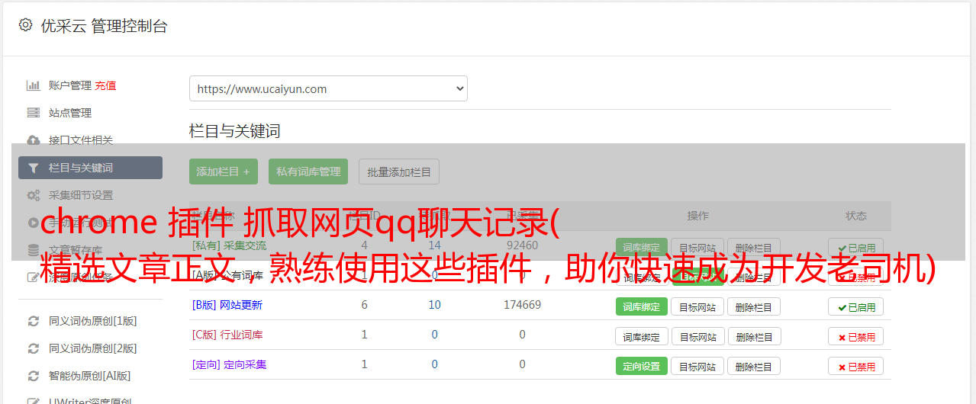
Task: Click the cloud upload icon beside 接口文件相关
Action: [x=34, y=140]
